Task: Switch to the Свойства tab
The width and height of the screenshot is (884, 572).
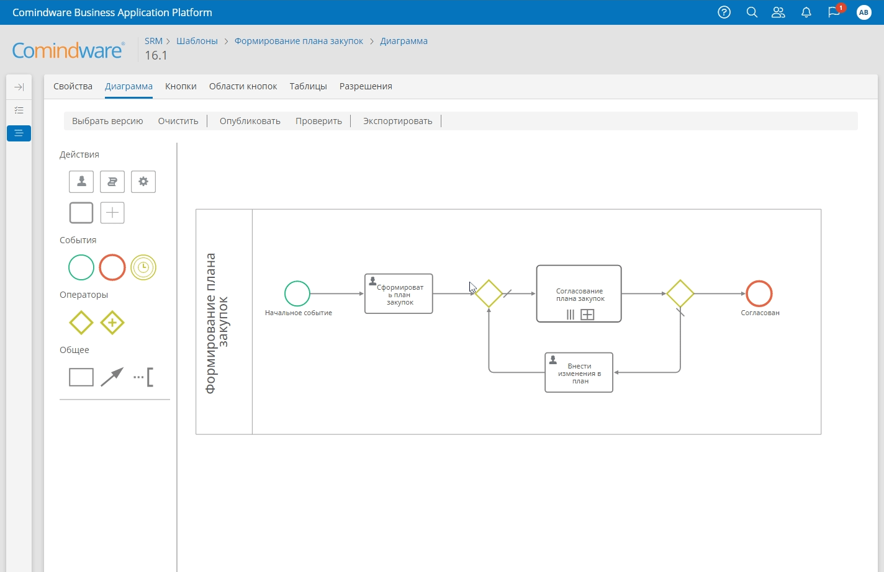Action: (x=73, y=86)
